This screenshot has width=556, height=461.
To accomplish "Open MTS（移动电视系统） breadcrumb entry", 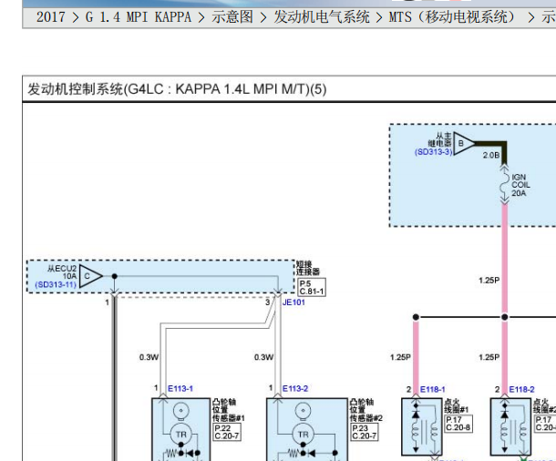I will coord(454,17).
